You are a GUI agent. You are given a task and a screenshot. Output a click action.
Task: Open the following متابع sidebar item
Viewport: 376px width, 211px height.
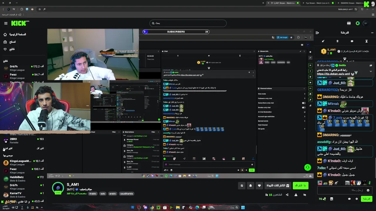[x=9, y=49]
